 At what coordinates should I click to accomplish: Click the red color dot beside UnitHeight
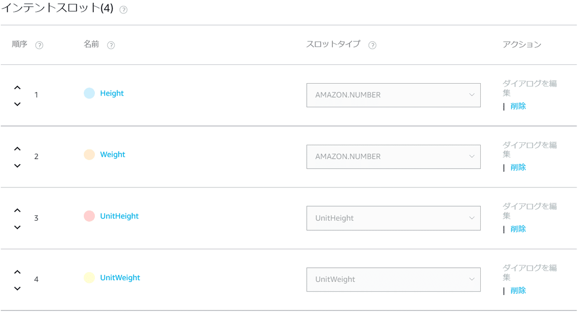coord(89,216)
